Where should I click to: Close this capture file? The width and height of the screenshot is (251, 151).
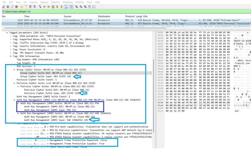[30, 7]
